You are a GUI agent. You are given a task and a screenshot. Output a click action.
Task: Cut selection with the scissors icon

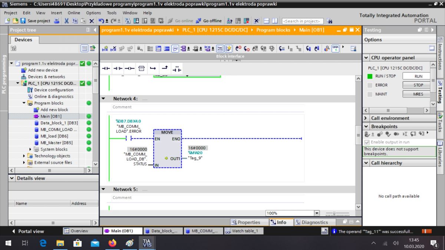[67, 21]
